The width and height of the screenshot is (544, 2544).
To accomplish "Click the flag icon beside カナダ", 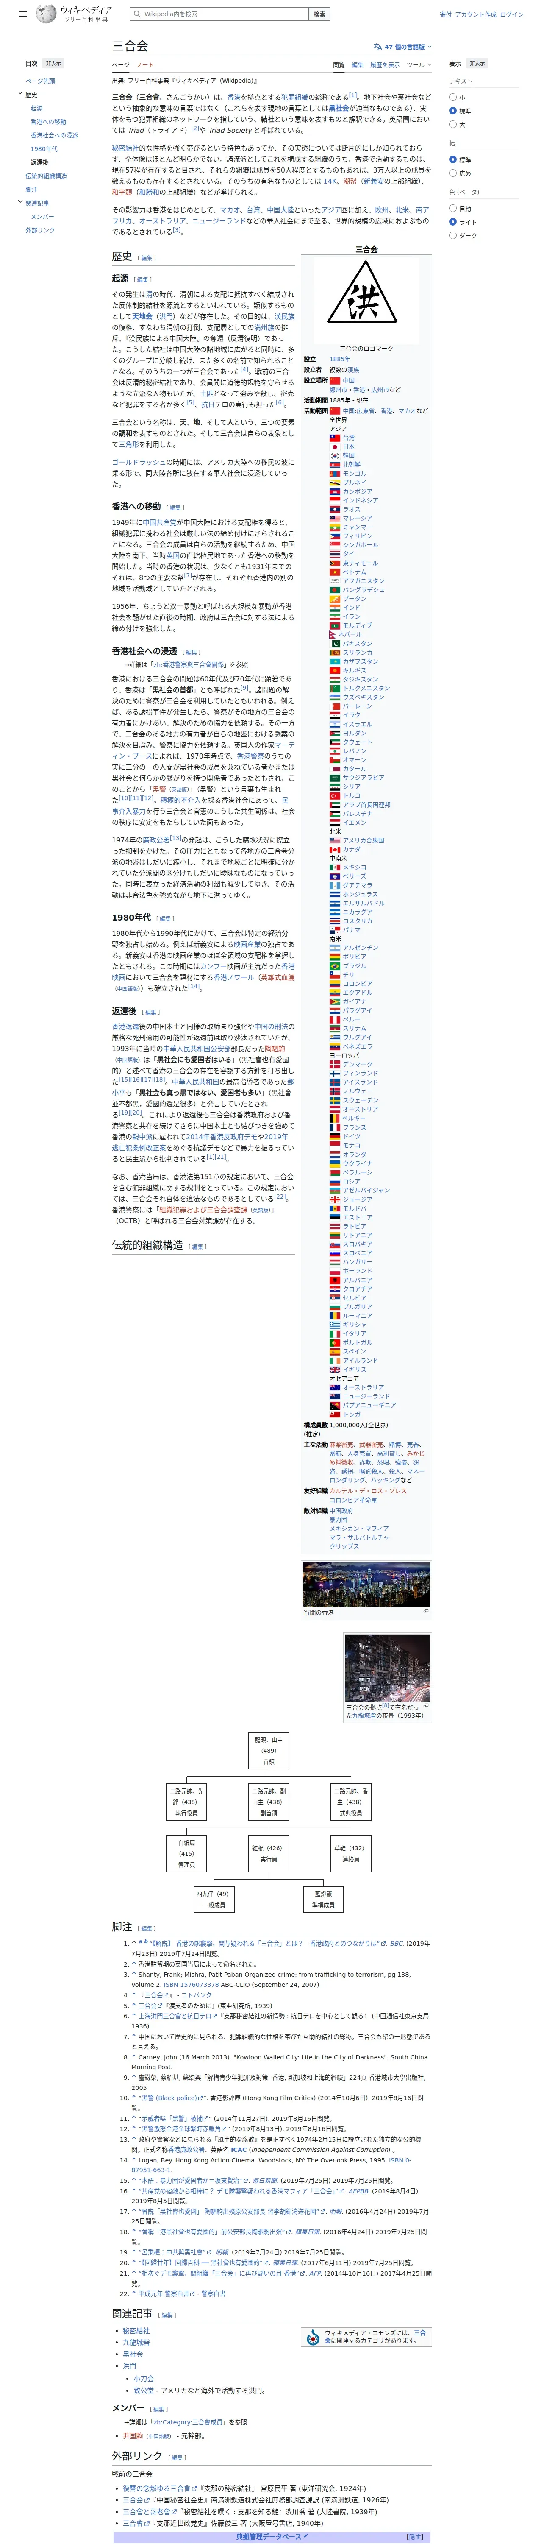I will pos(335,849).
